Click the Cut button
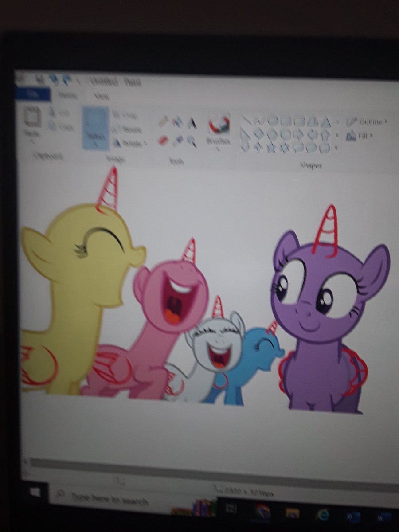Image resolution: width=399 pixels, height=532 pixels. coord(59,113)
